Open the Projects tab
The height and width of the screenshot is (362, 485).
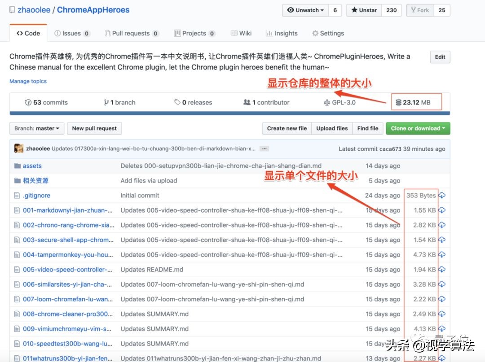[194, 33]
